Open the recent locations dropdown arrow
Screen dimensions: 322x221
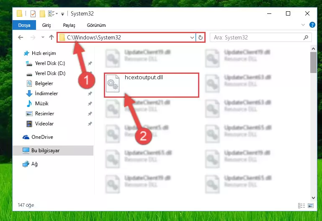point(43,37)
